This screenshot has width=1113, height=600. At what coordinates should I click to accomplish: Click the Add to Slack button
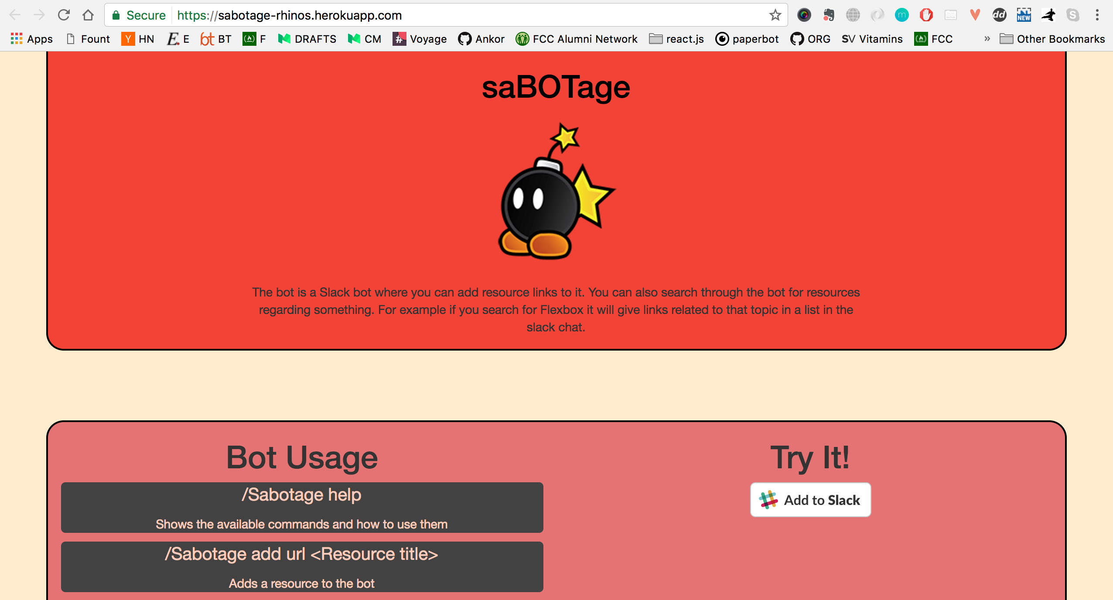(x=810, y=500)
